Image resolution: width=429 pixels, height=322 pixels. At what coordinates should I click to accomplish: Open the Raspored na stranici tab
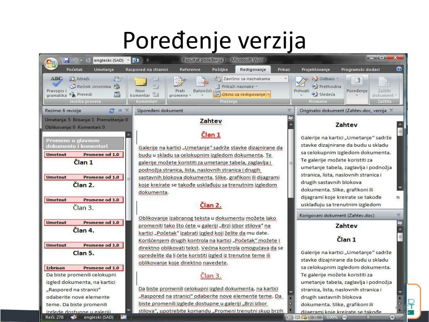[x=147, y=70]
